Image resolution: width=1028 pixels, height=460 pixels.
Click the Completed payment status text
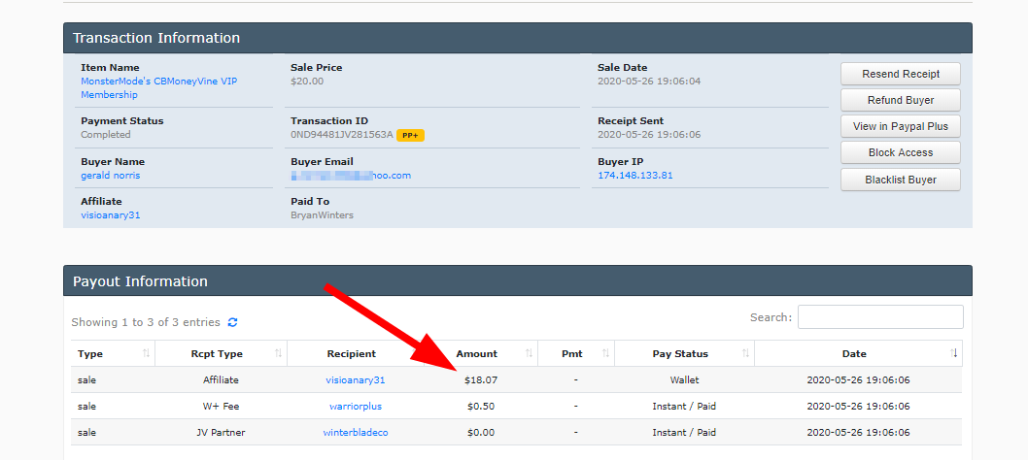(x=106, y=135)
